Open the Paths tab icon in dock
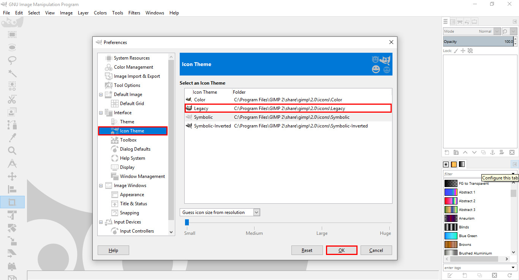 click(460, 22)
